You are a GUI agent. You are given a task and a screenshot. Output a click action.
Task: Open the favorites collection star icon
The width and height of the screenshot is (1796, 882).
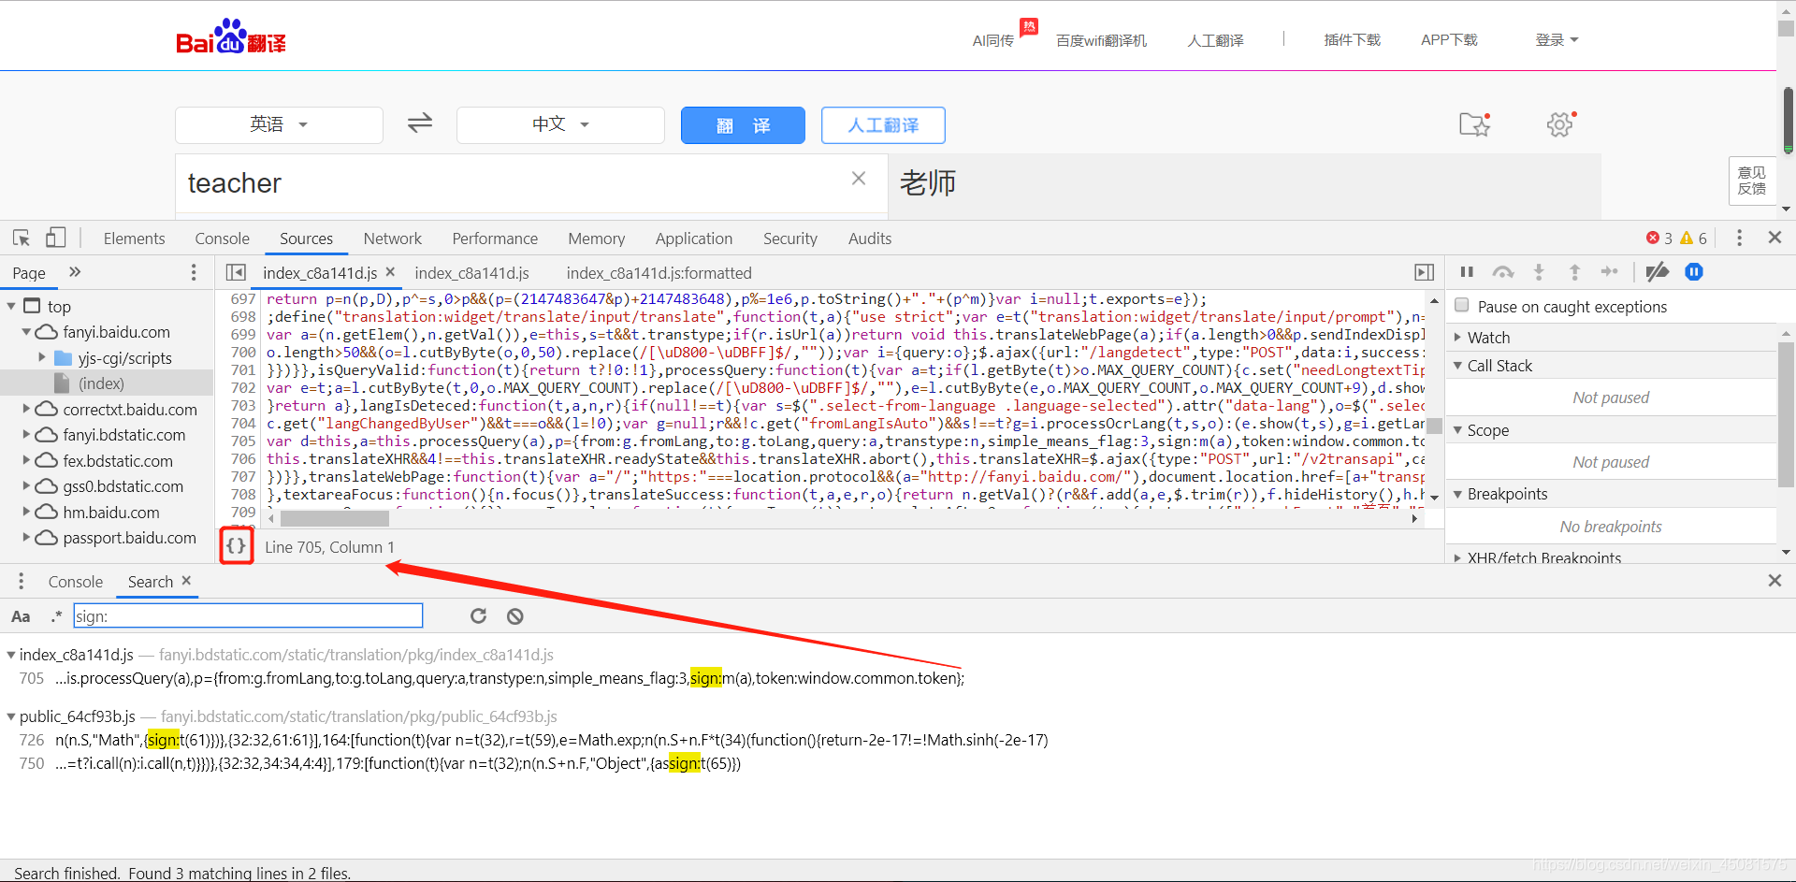coord(1475,123)
